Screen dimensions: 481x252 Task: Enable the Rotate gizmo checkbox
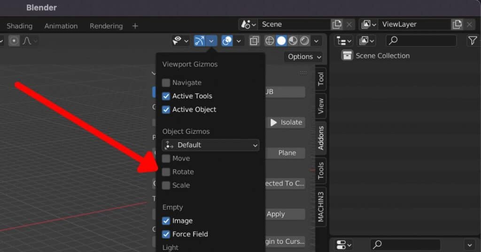coord(166,172)
